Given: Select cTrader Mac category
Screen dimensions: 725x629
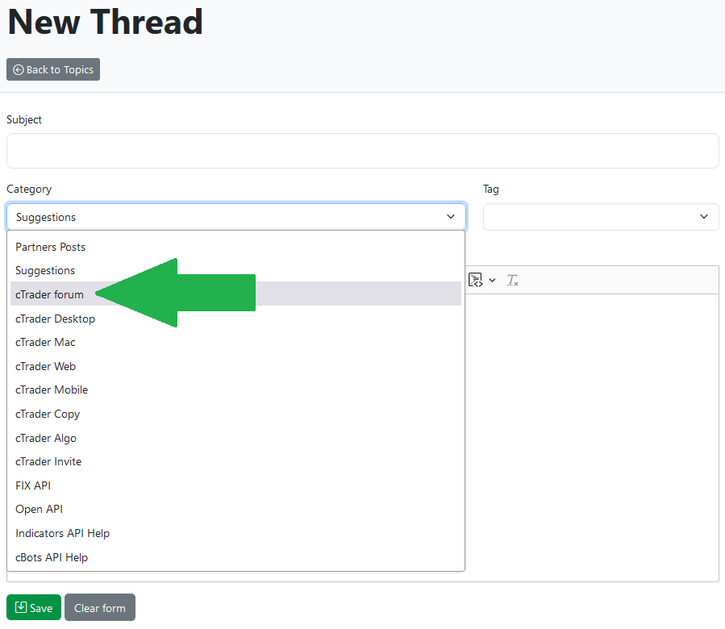Looking at the screenshot, I should coord(235,342).
